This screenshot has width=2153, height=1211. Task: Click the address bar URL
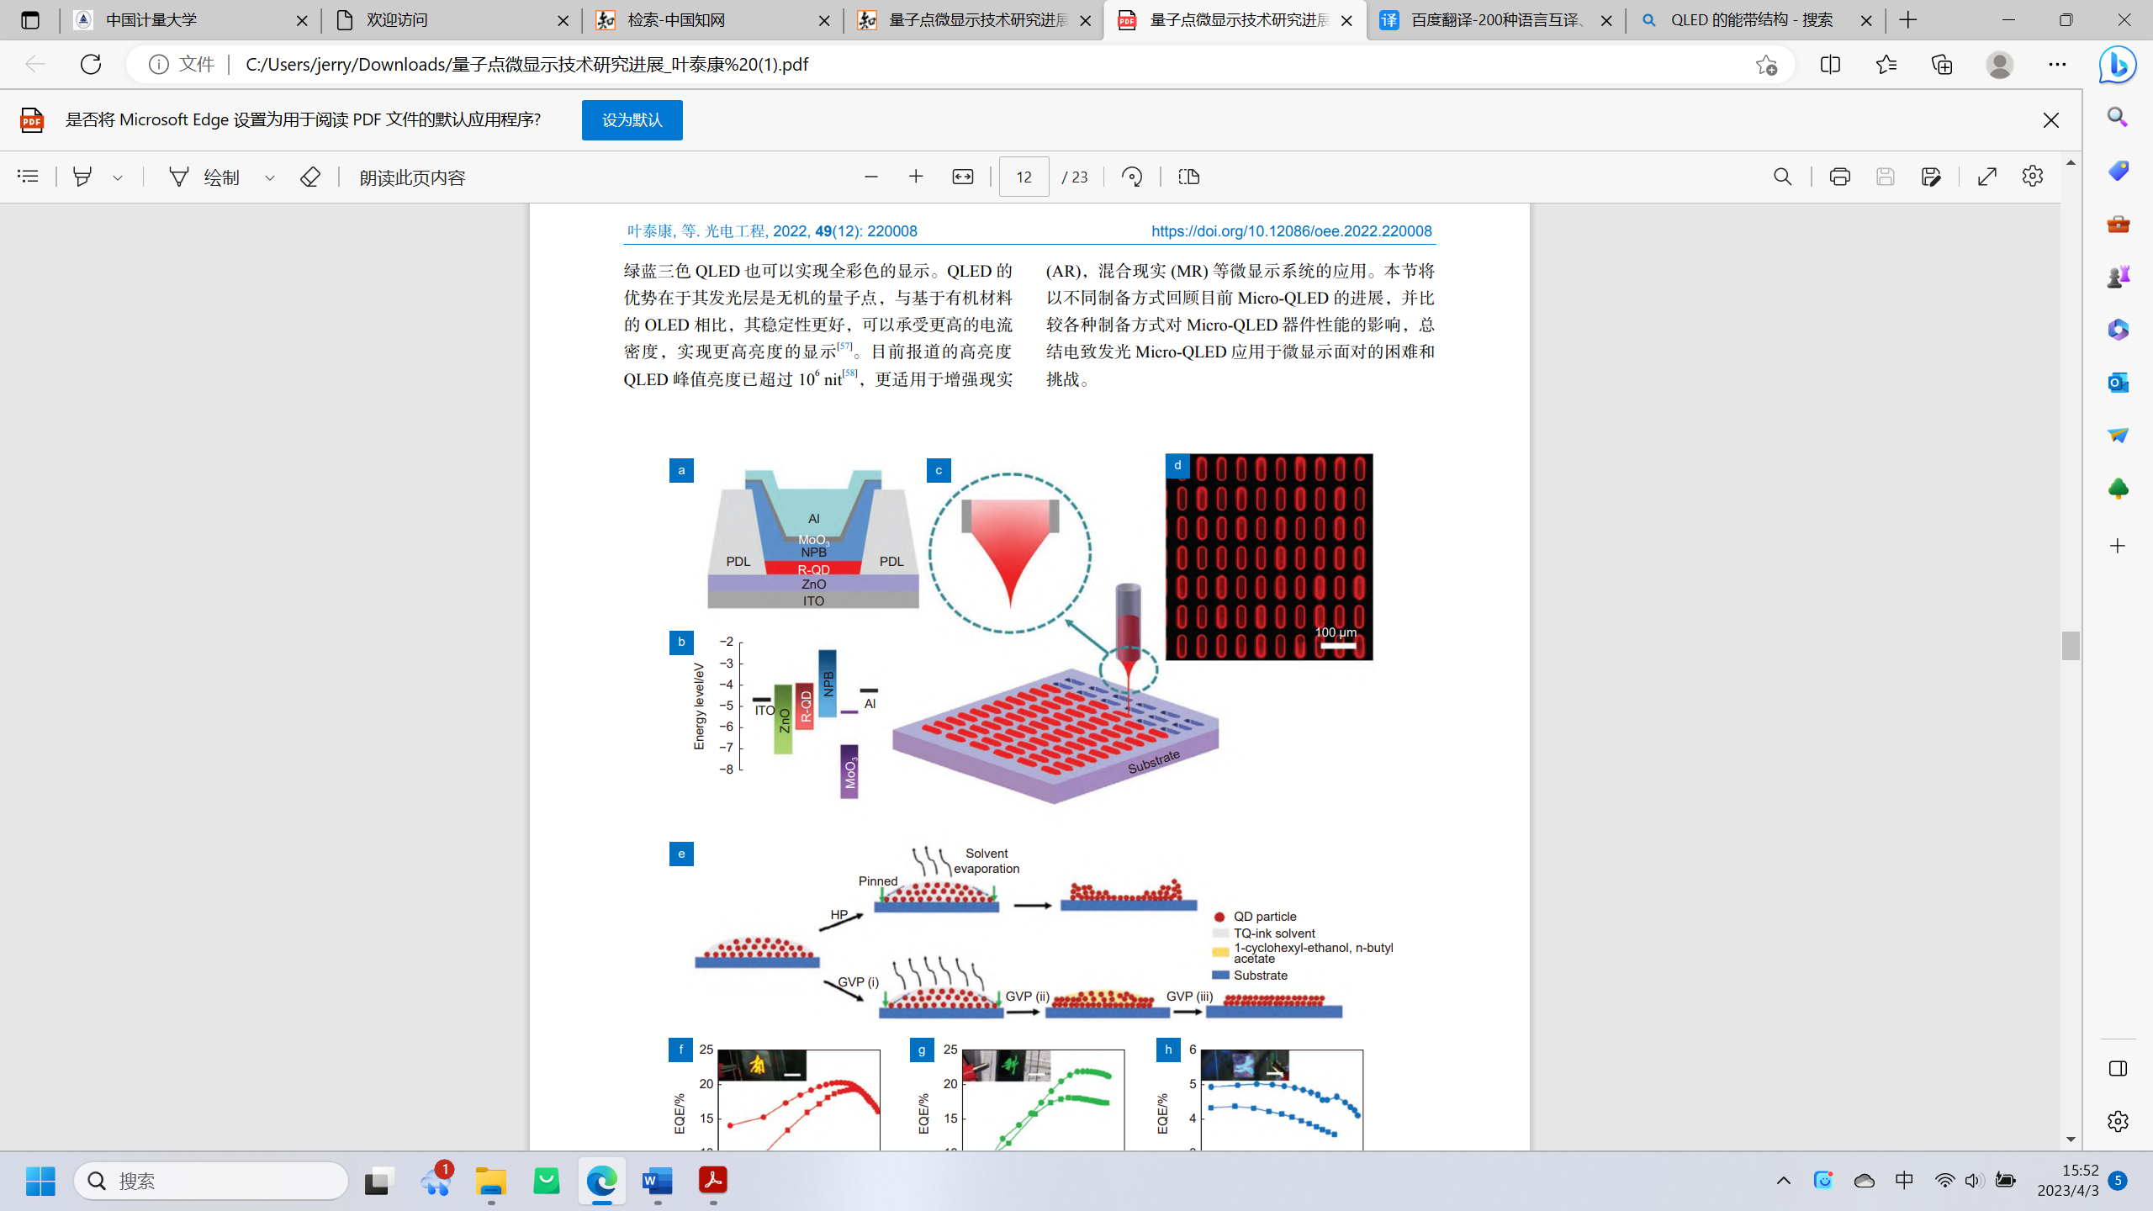527,65
